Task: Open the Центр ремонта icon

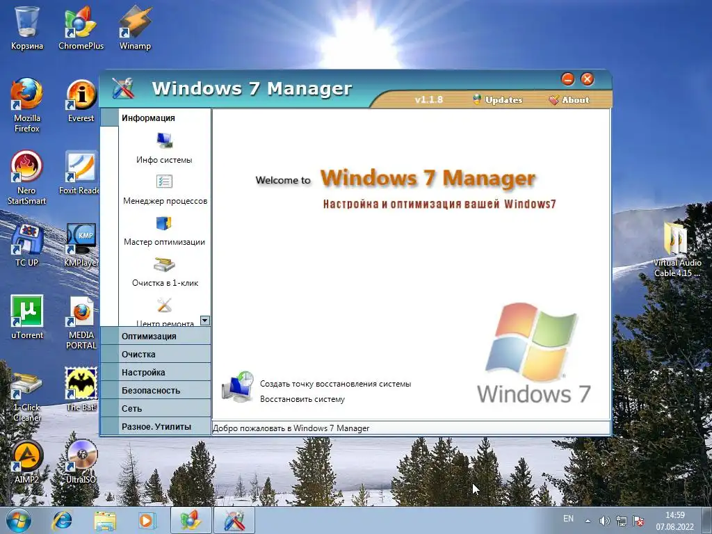Action: [164, 305]
